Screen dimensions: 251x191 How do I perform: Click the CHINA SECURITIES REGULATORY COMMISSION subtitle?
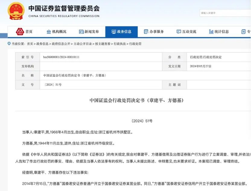(64, 16)
